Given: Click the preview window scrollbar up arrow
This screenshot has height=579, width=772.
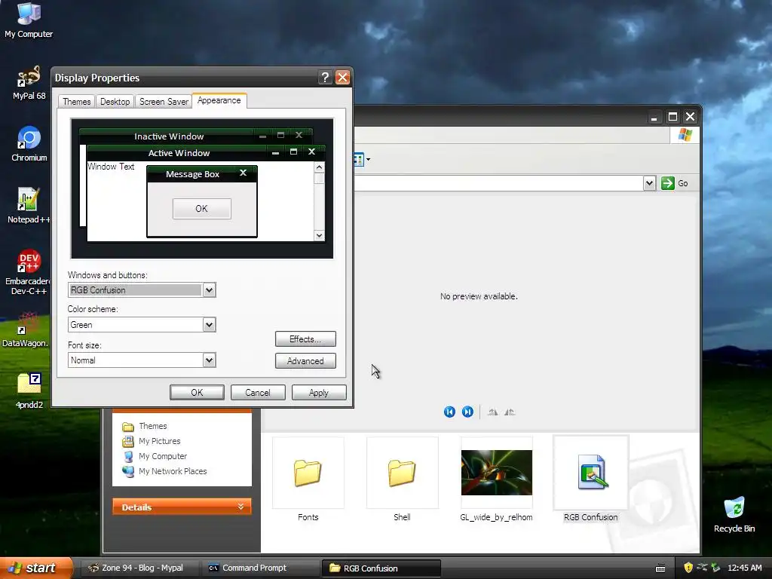Looking at the screenshot, I should 319,167.
